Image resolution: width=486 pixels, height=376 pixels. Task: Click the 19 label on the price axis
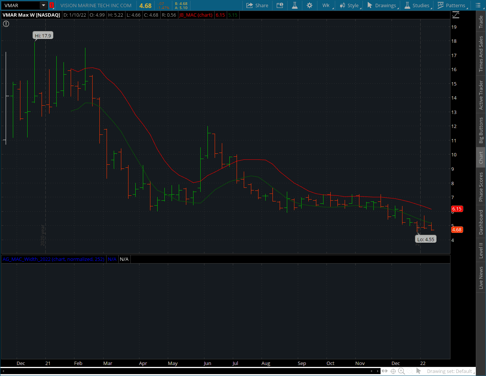coord(454,27)
